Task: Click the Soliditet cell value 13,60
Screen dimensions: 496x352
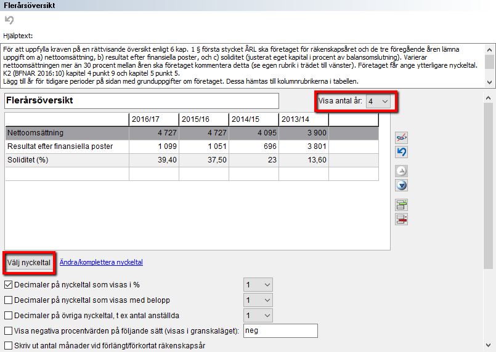Action: point(304,160)
